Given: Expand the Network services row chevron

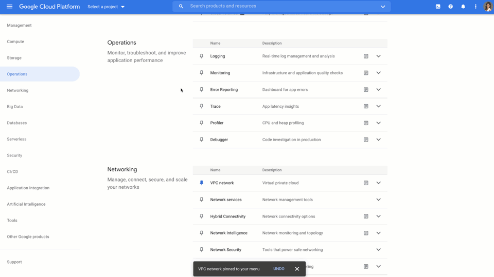Looking at the screenshot, I should [x=378, y=200].
